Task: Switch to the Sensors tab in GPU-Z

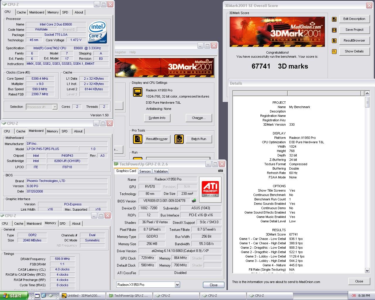Action: click(145, 171)
